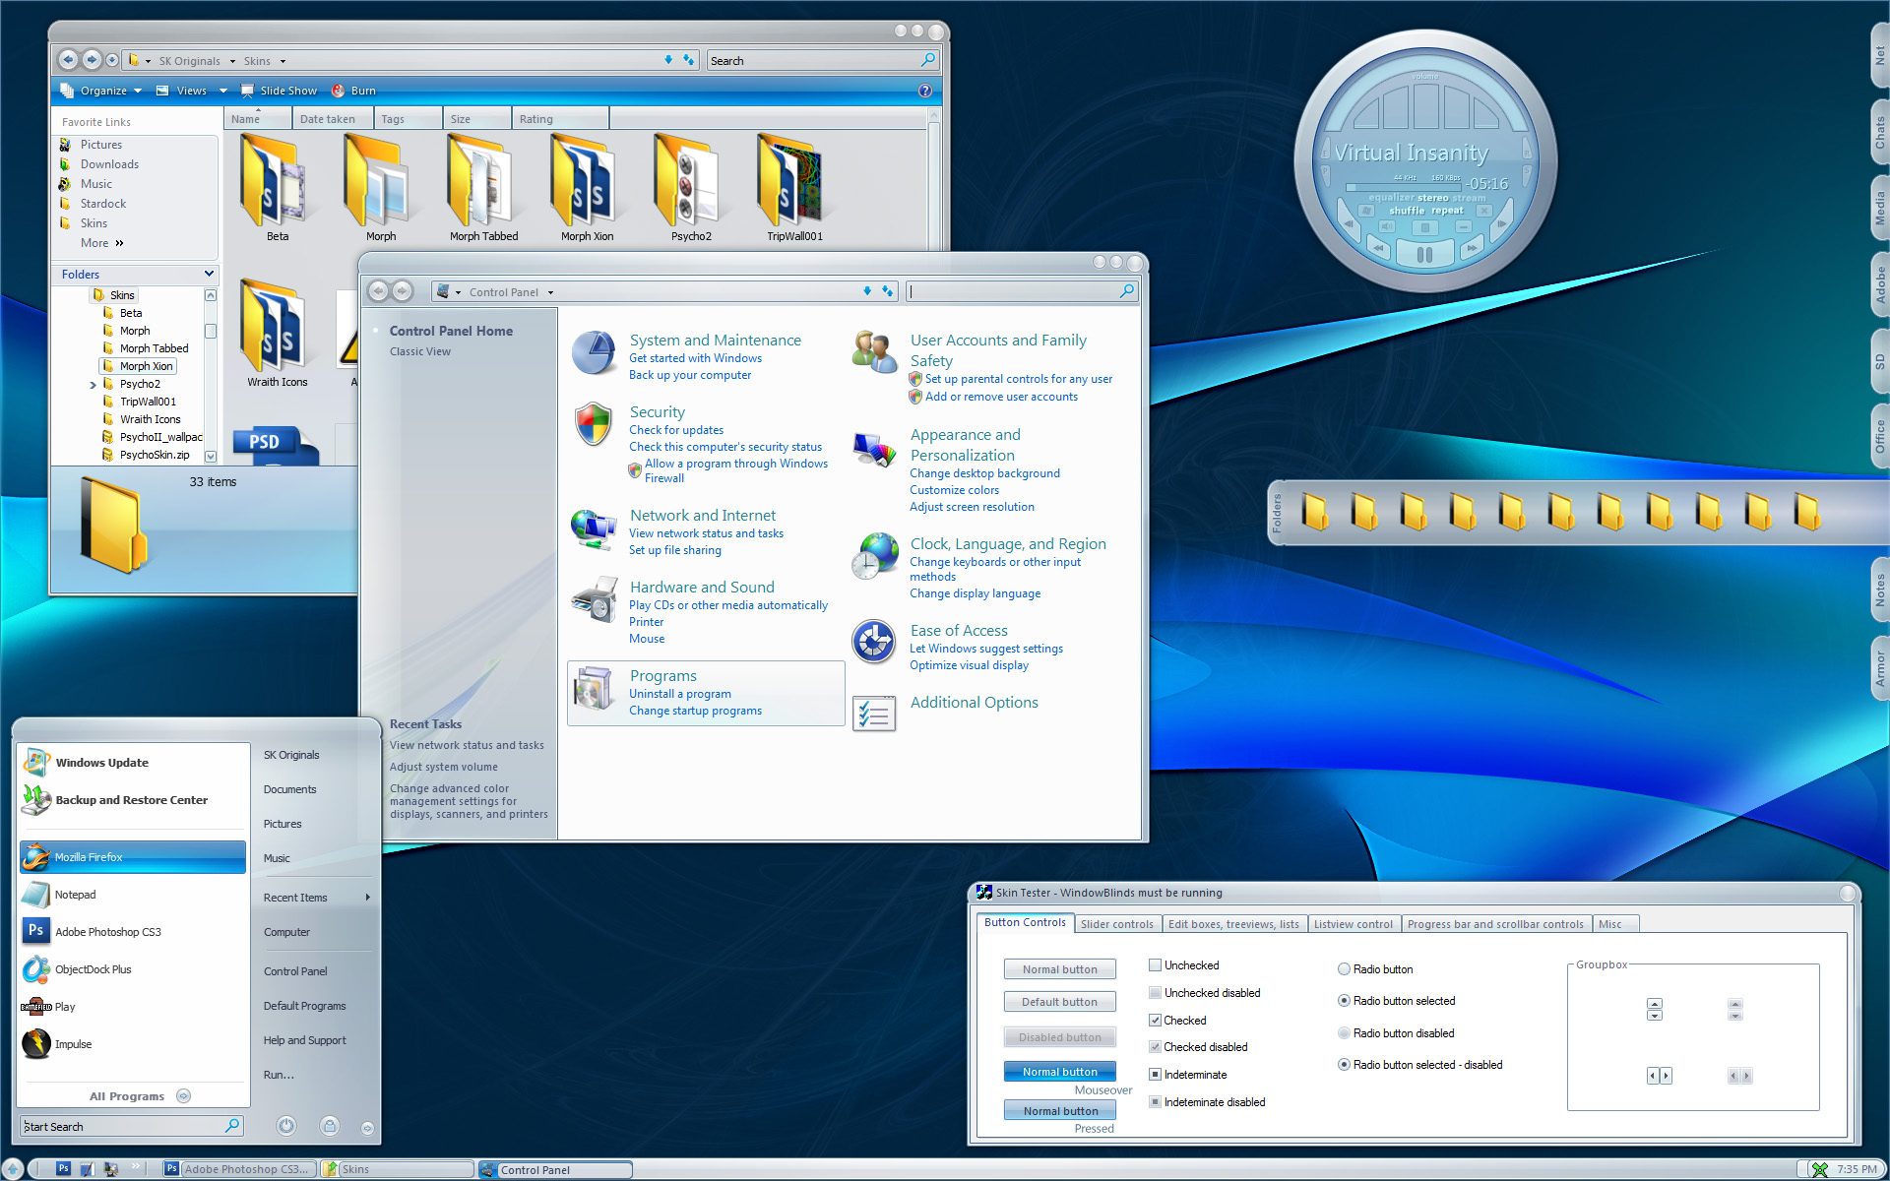Image resolution: width=1890 pixels, height=1181 pixels.
Task: Collapse the Folders pane chevron
Action: (x=209, y=274)
